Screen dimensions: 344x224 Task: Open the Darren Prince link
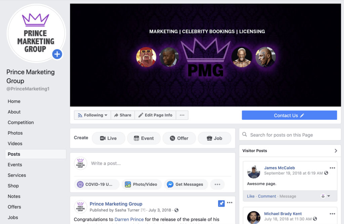tap(129, 219)
